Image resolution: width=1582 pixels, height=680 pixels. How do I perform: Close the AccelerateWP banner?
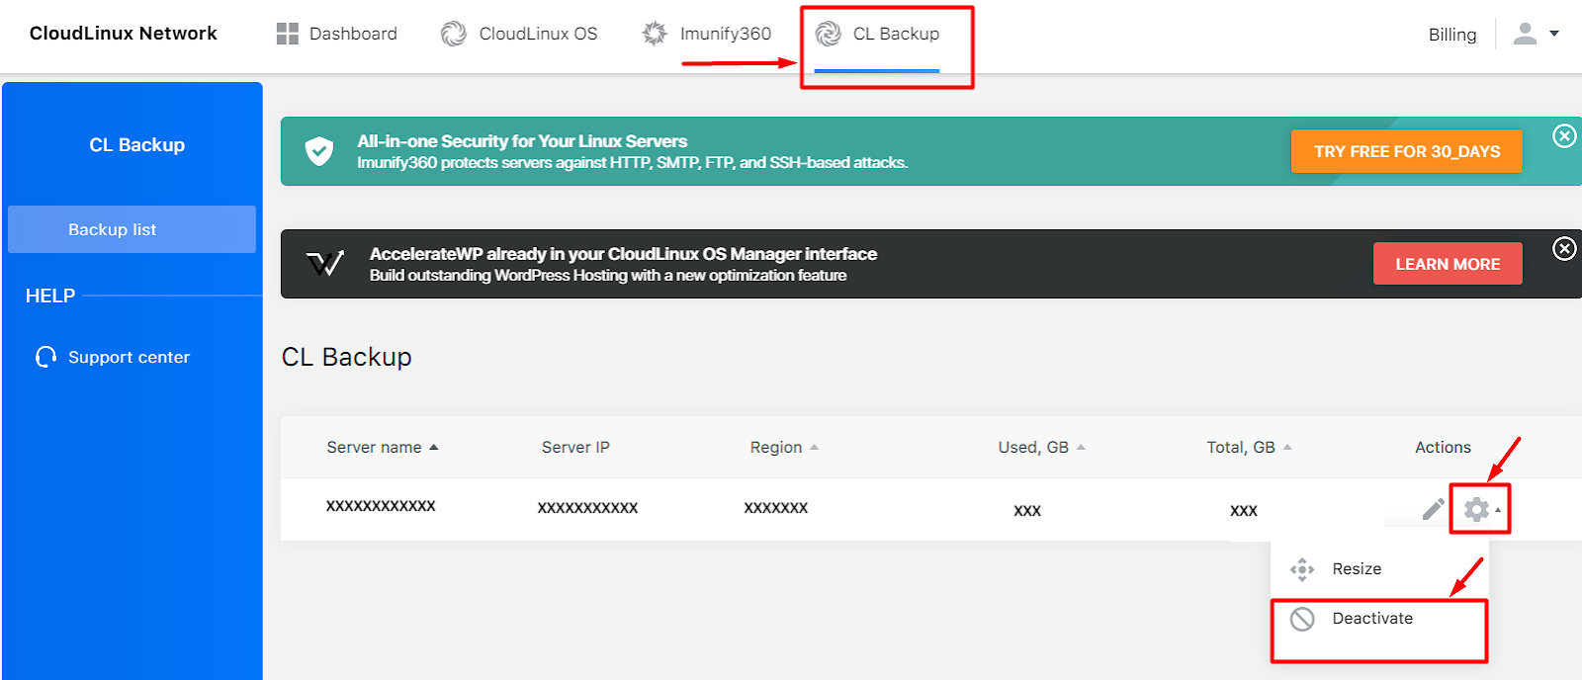(1564, 249)
